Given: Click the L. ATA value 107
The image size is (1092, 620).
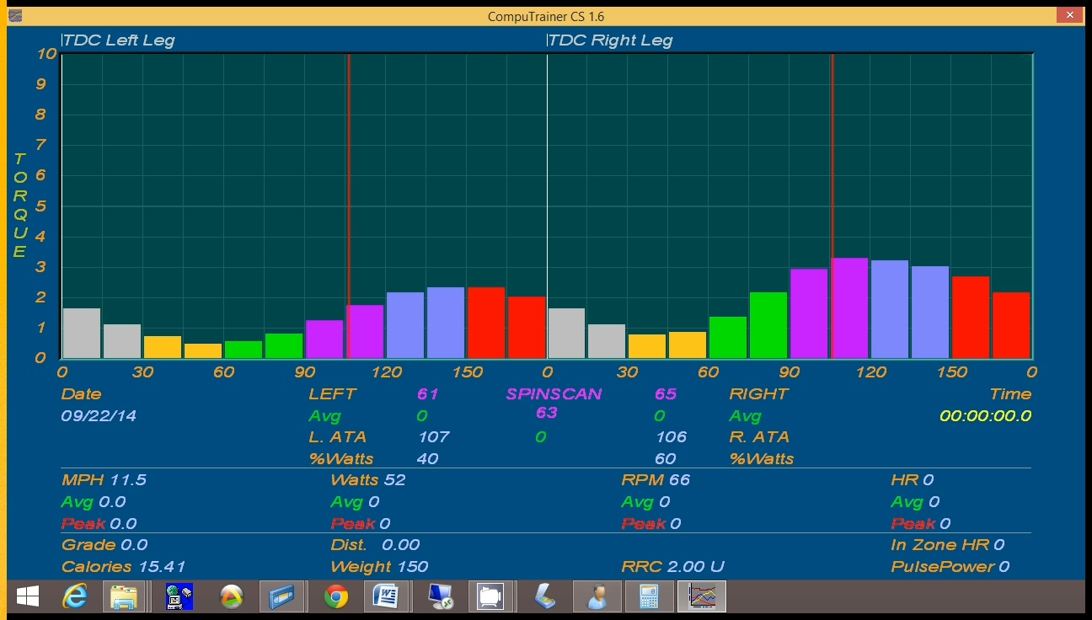Looking at the screenshot, I should tap(434, 437).
